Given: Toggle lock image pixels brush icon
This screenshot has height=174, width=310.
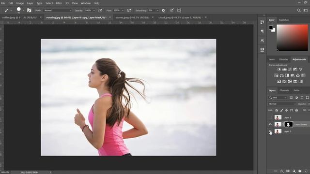Looking at the screenshot, I should (282, 110).
